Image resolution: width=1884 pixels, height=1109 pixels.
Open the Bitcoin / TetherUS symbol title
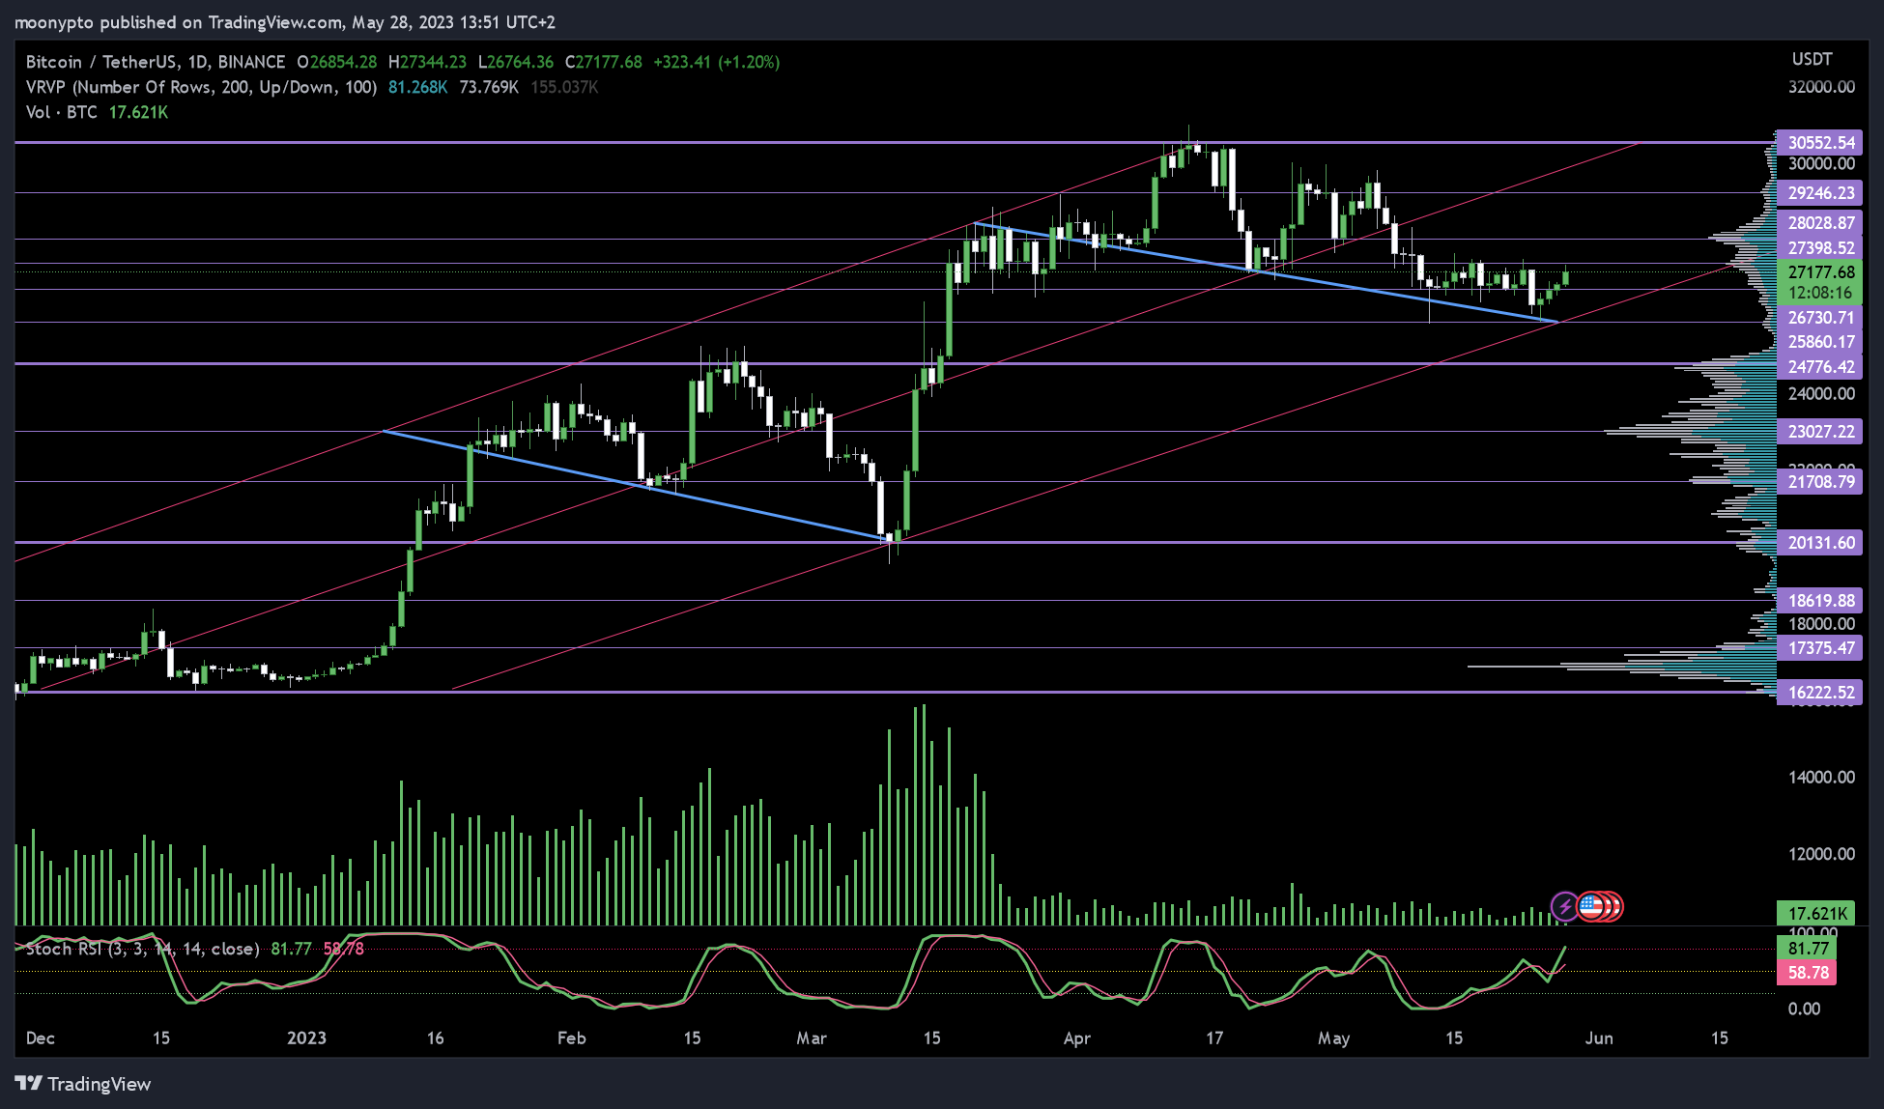[x=155, y=62]
